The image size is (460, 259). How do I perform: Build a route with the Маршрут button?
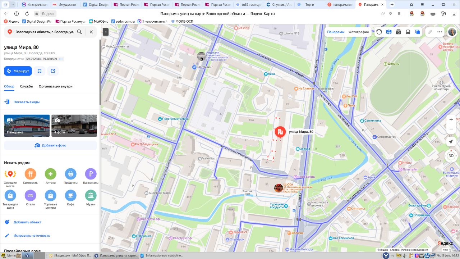click(18, 71)
